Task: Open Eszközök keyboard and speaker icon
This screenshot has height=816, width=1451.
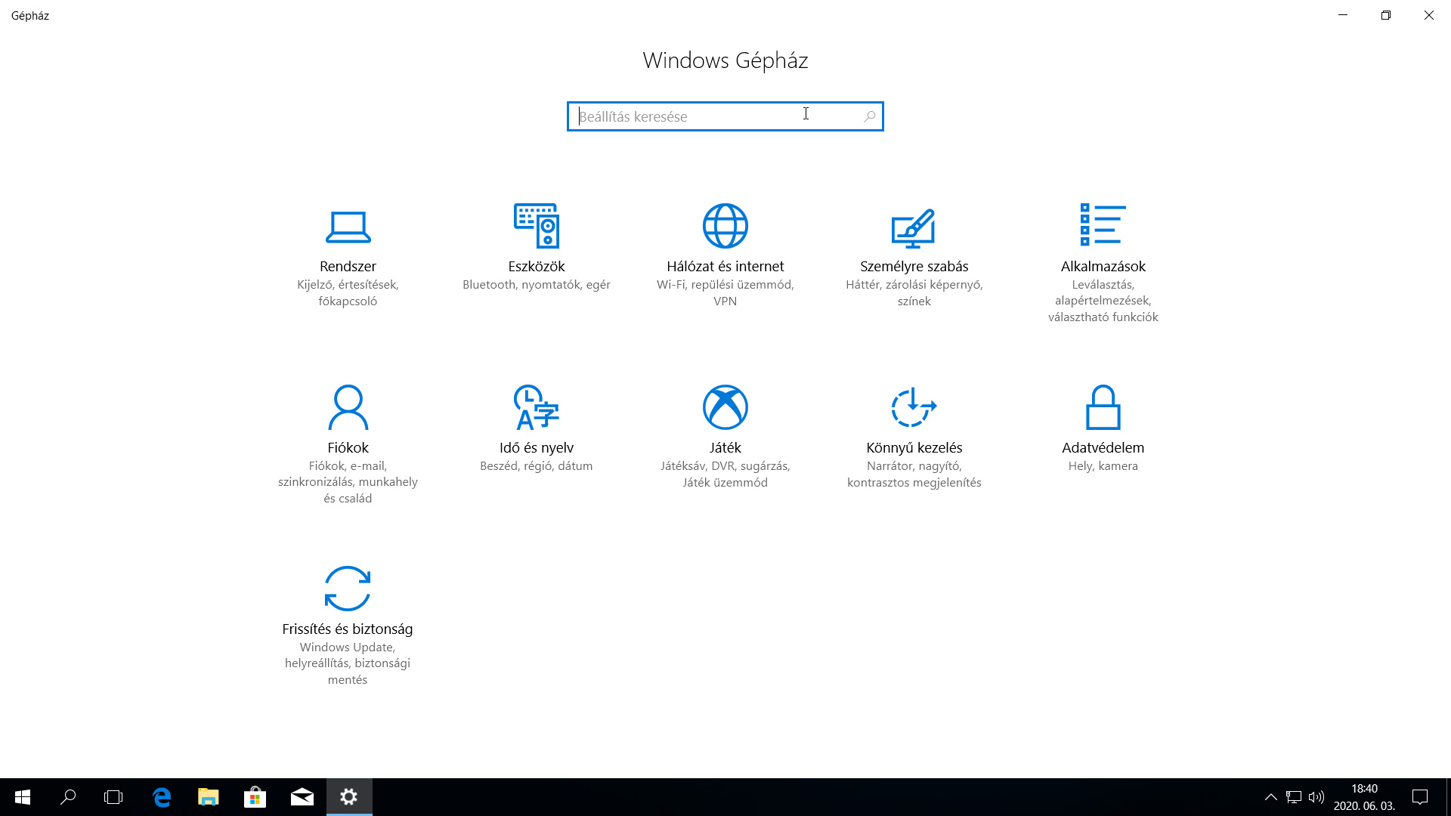Action: click(x=537, y=225)
